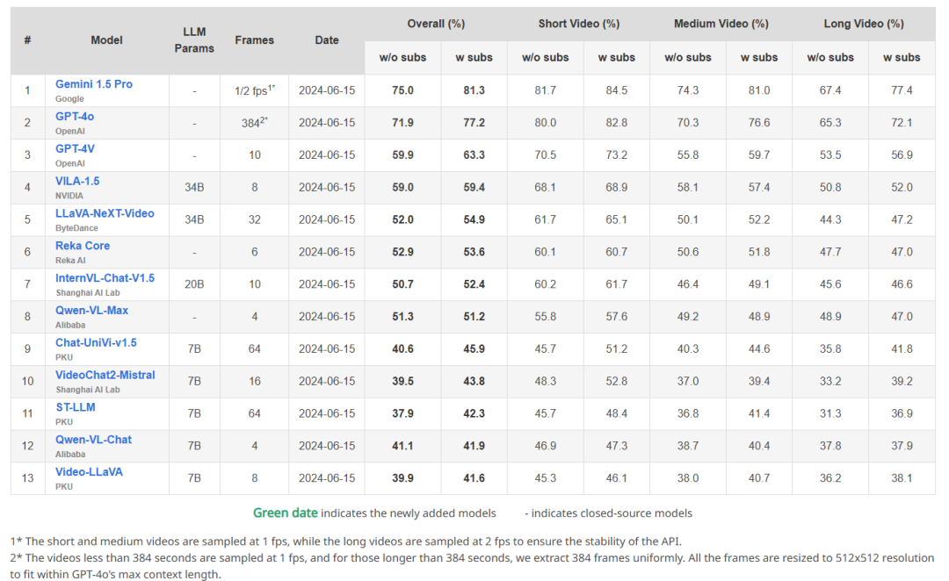
Task: Click the 1/2 fps frames cell
Action: [254, 90]
